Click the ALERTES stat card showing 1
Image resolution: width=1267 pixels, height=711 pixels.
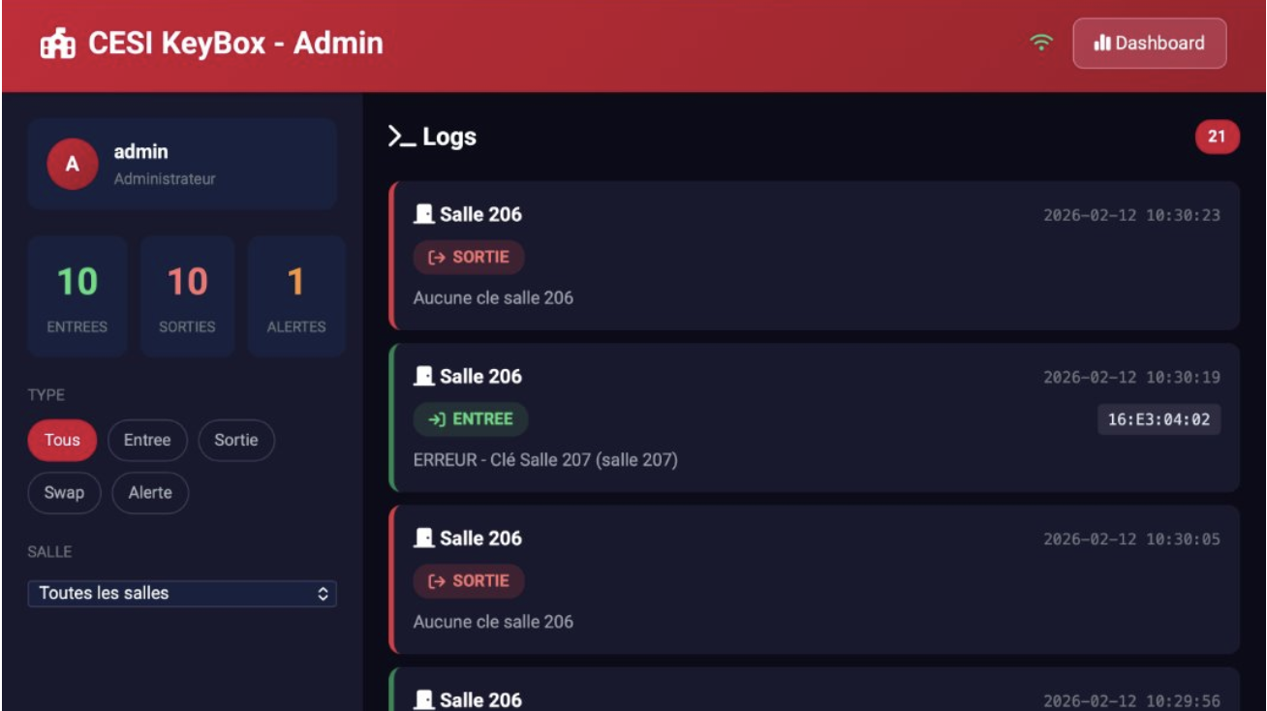point(296,296)
